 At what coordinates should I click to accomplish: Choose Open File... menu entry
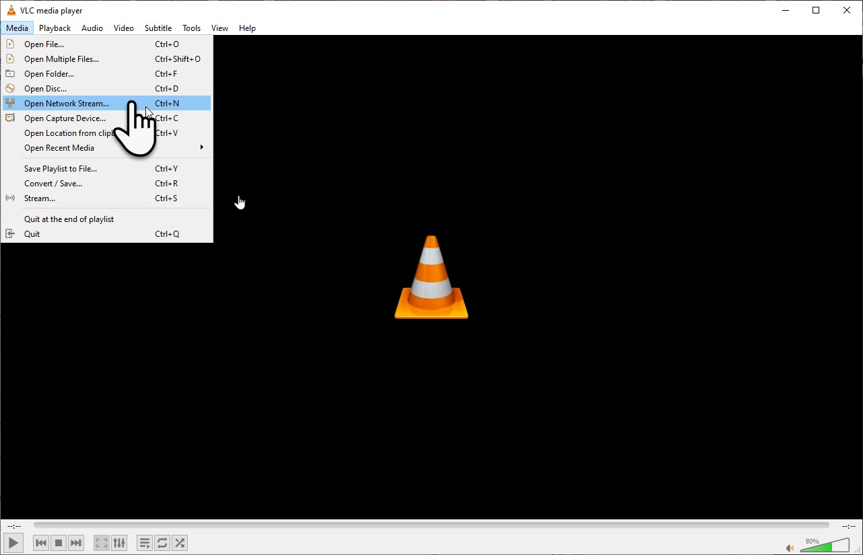point(107,44)
